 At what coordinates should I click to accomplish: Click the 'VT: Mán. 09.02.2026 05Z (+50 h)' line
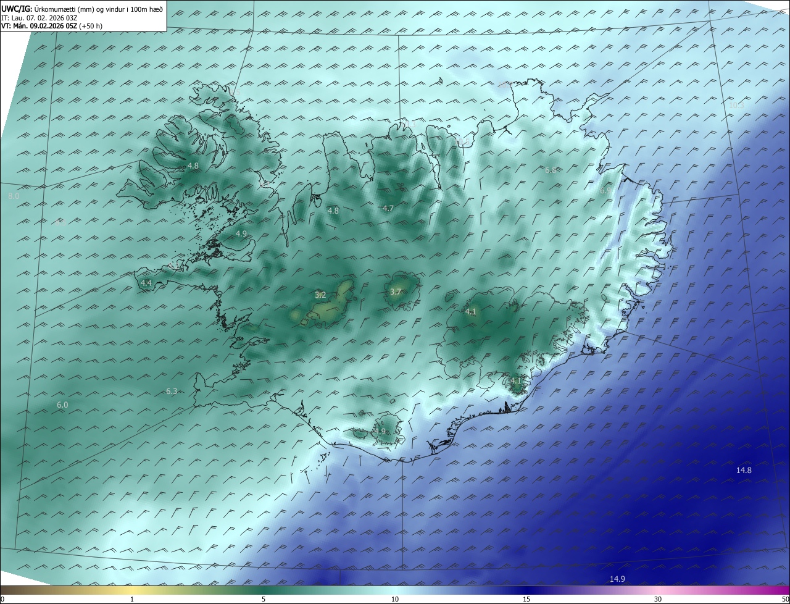tap(52, 26)
